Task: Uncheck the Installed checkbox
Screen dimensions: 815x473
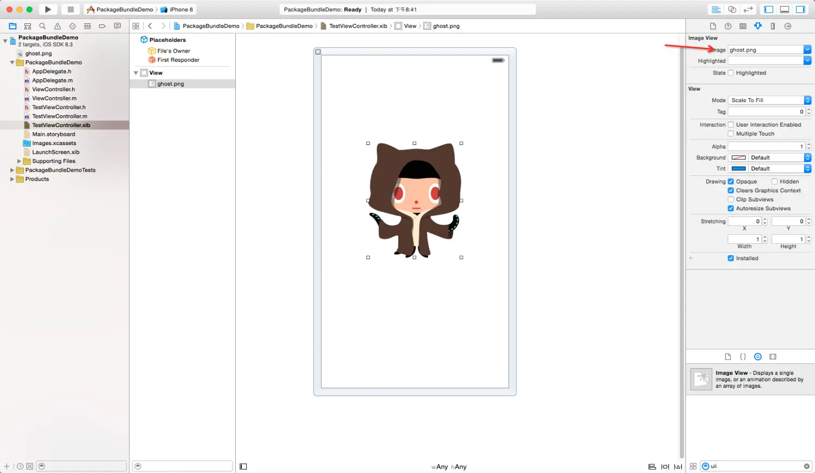Action: tap(731, 258)
